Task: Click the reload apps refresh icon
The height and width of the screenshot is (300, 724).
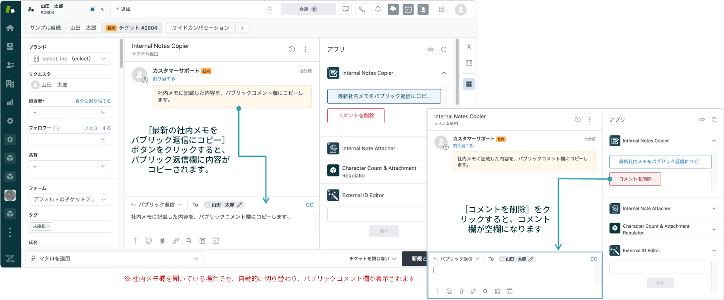Action: coord(444,49)
